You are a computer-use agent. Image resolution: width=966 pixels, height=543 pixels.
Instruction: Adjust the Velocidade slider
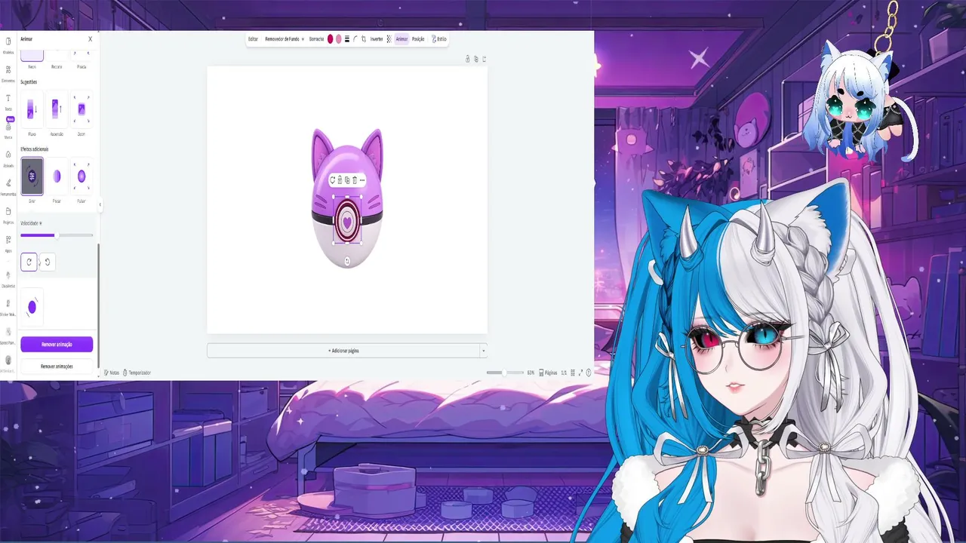[57, 235]
